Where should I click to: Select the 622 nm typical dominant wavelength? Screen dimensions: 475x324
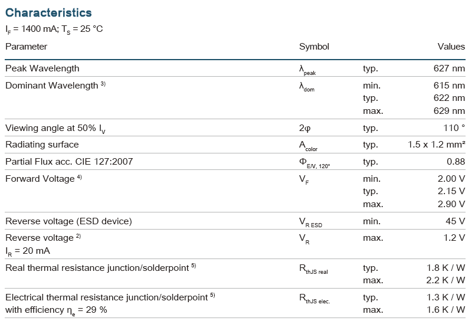tap(449, 98)
